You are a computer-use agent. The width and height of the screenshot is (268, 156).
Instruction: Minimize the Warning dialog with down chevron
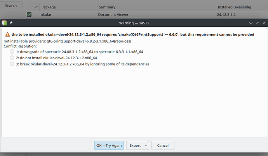coord(251,23)
